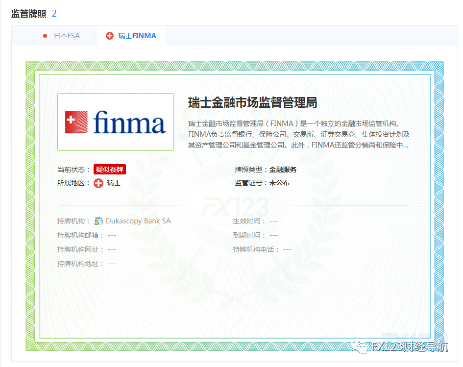
Task: Click the 牌照类型 label
Action: pos(251,170)
